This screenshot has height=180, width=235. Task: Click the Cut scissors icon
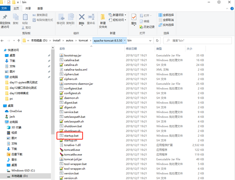click(x=23, y=28)
